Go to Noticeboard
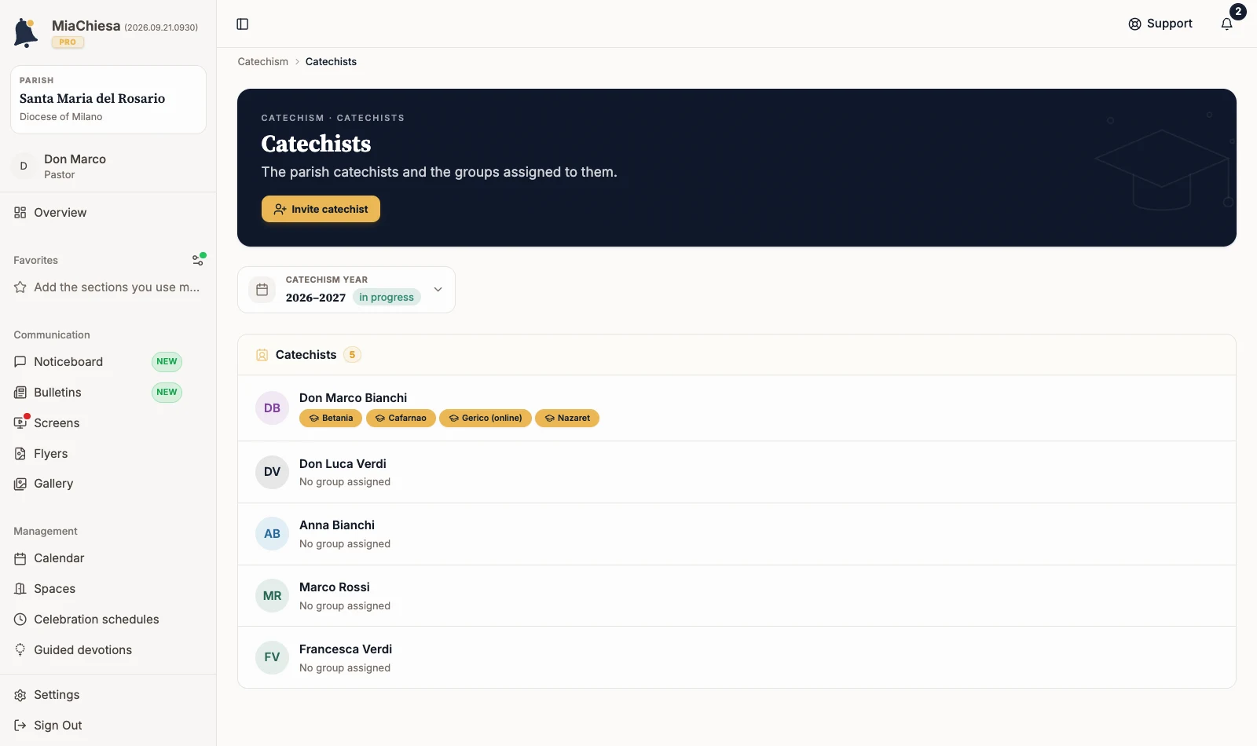This screenshot has width=1257, height=746. [108, 362]
